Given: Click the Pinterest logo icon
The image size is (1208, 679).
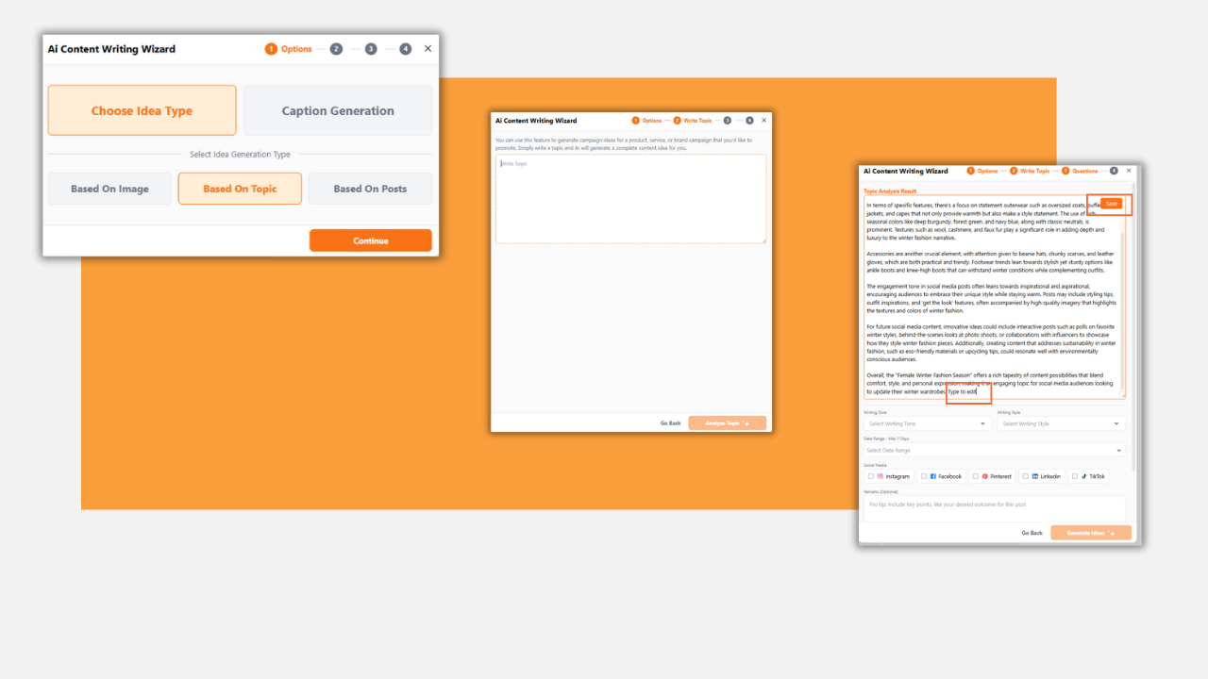Looking at the screenshot, I should coord(985,476).
